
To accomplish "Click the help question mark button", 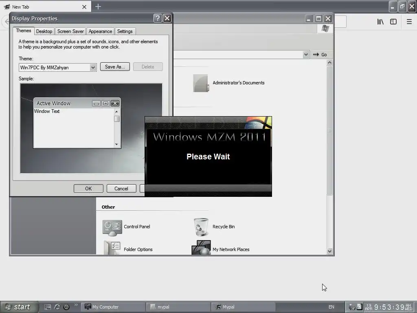I will 158,18.
